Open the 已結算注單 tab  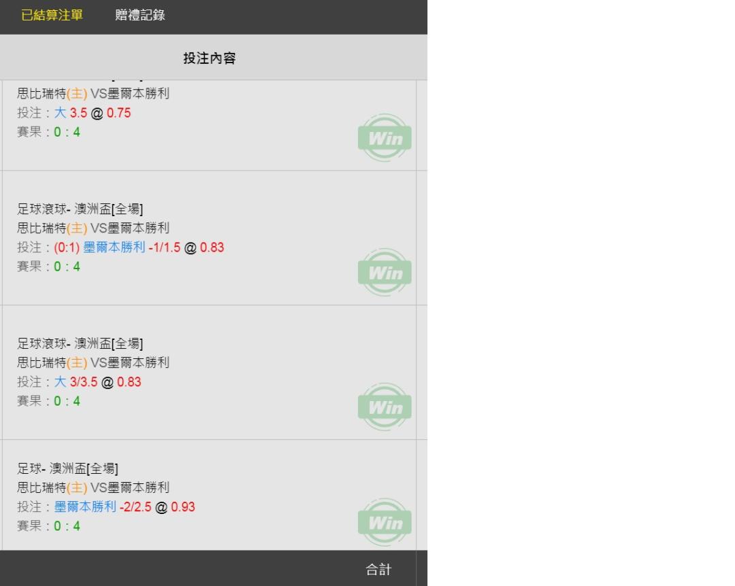[x=52, y=15]
